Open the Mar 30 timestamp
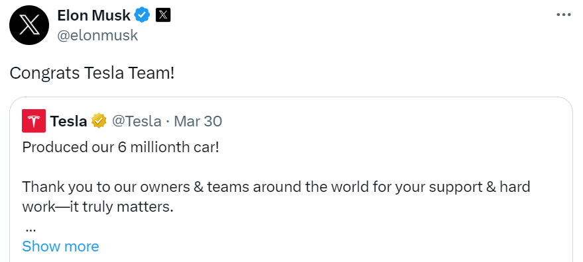583x262 pixels. point(198,121)
